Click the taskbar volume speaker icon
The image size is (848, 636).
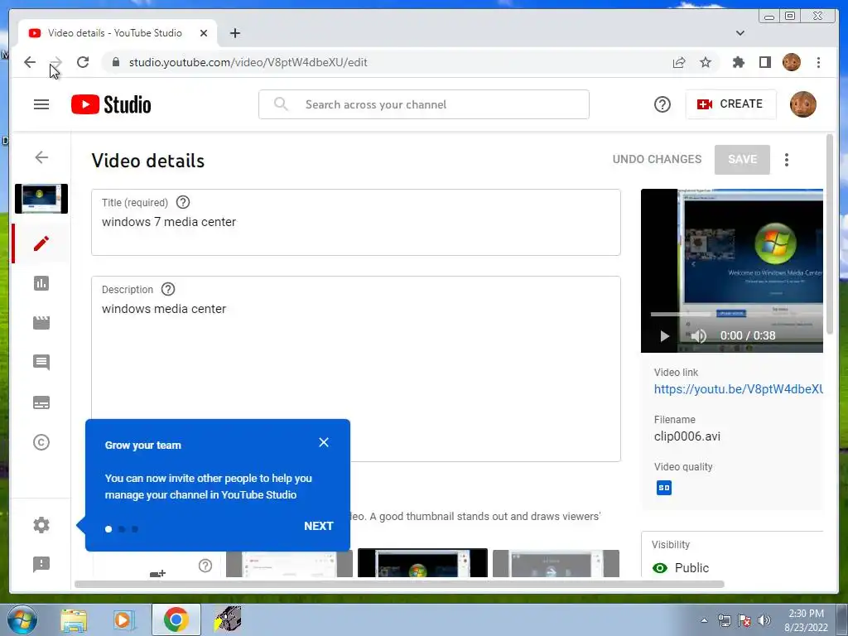point(764,620)
